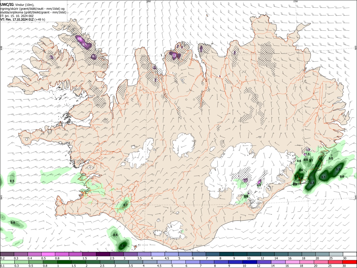The height and width of the screenshot is (268, 357).
Task: Click the 1.1 precipitation value on the map
Action: tap(311, 161)
